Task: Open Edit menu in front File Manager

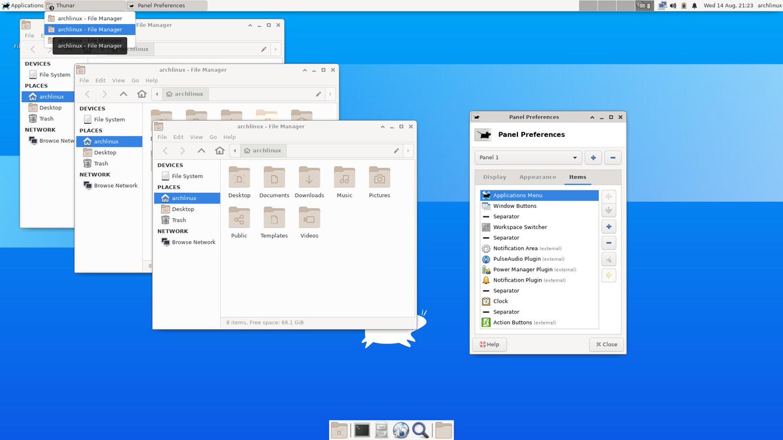Action: (x=179, y=137)
